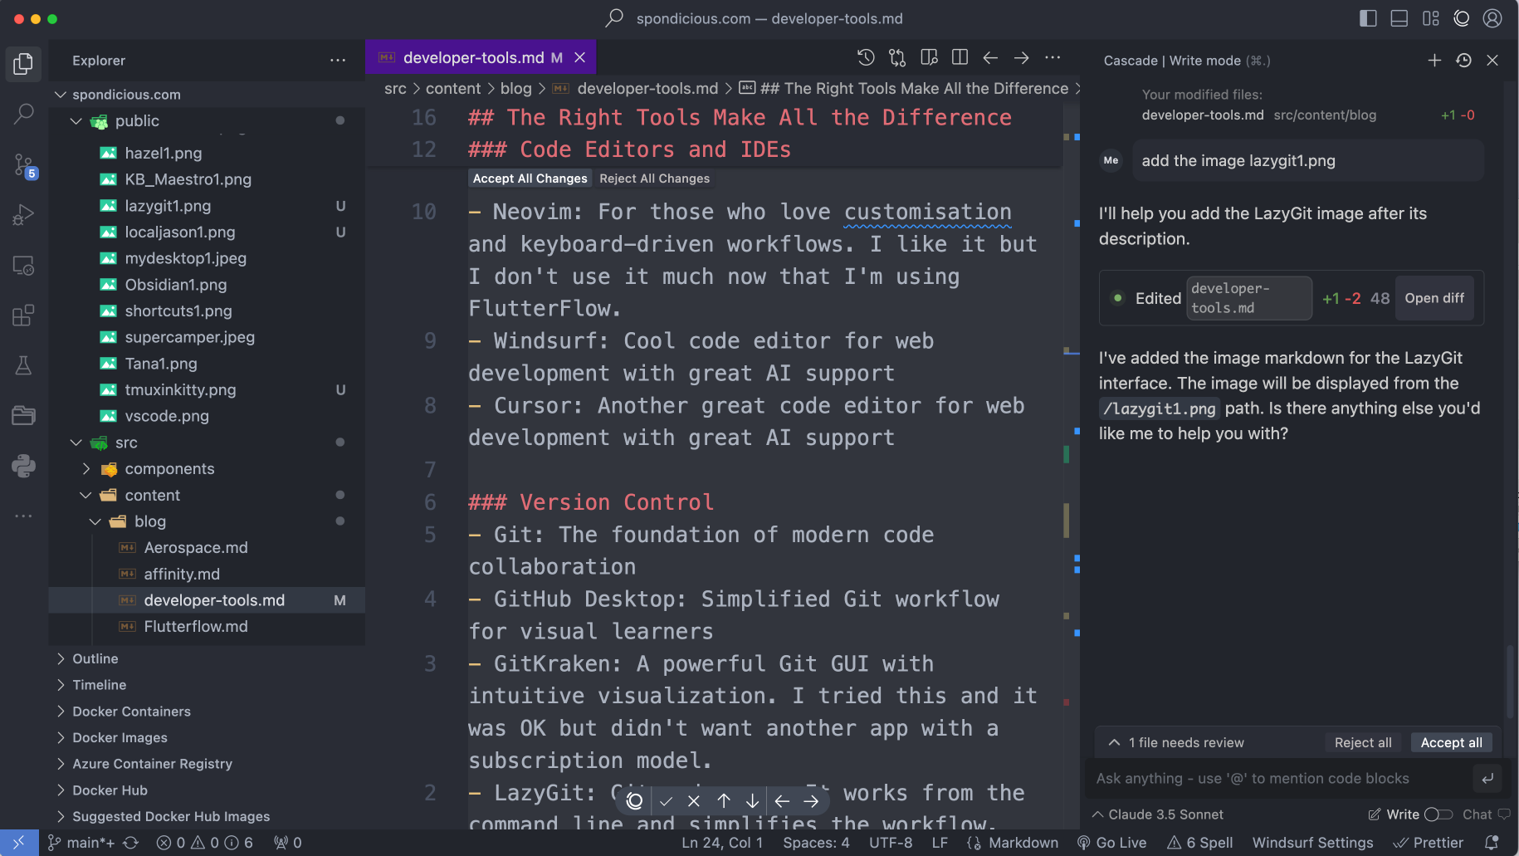Show additional views ellipsis in activity bar
Image resolution: width=1519 pixels, height=856 pixels.
23,516
